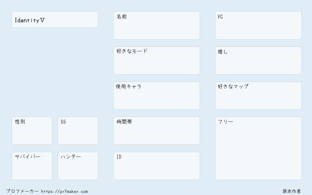Click the large フリー text area
Image resolution: width=312 pixels, height=195 pixels.
pyautogui.click(x=258, y=148)
